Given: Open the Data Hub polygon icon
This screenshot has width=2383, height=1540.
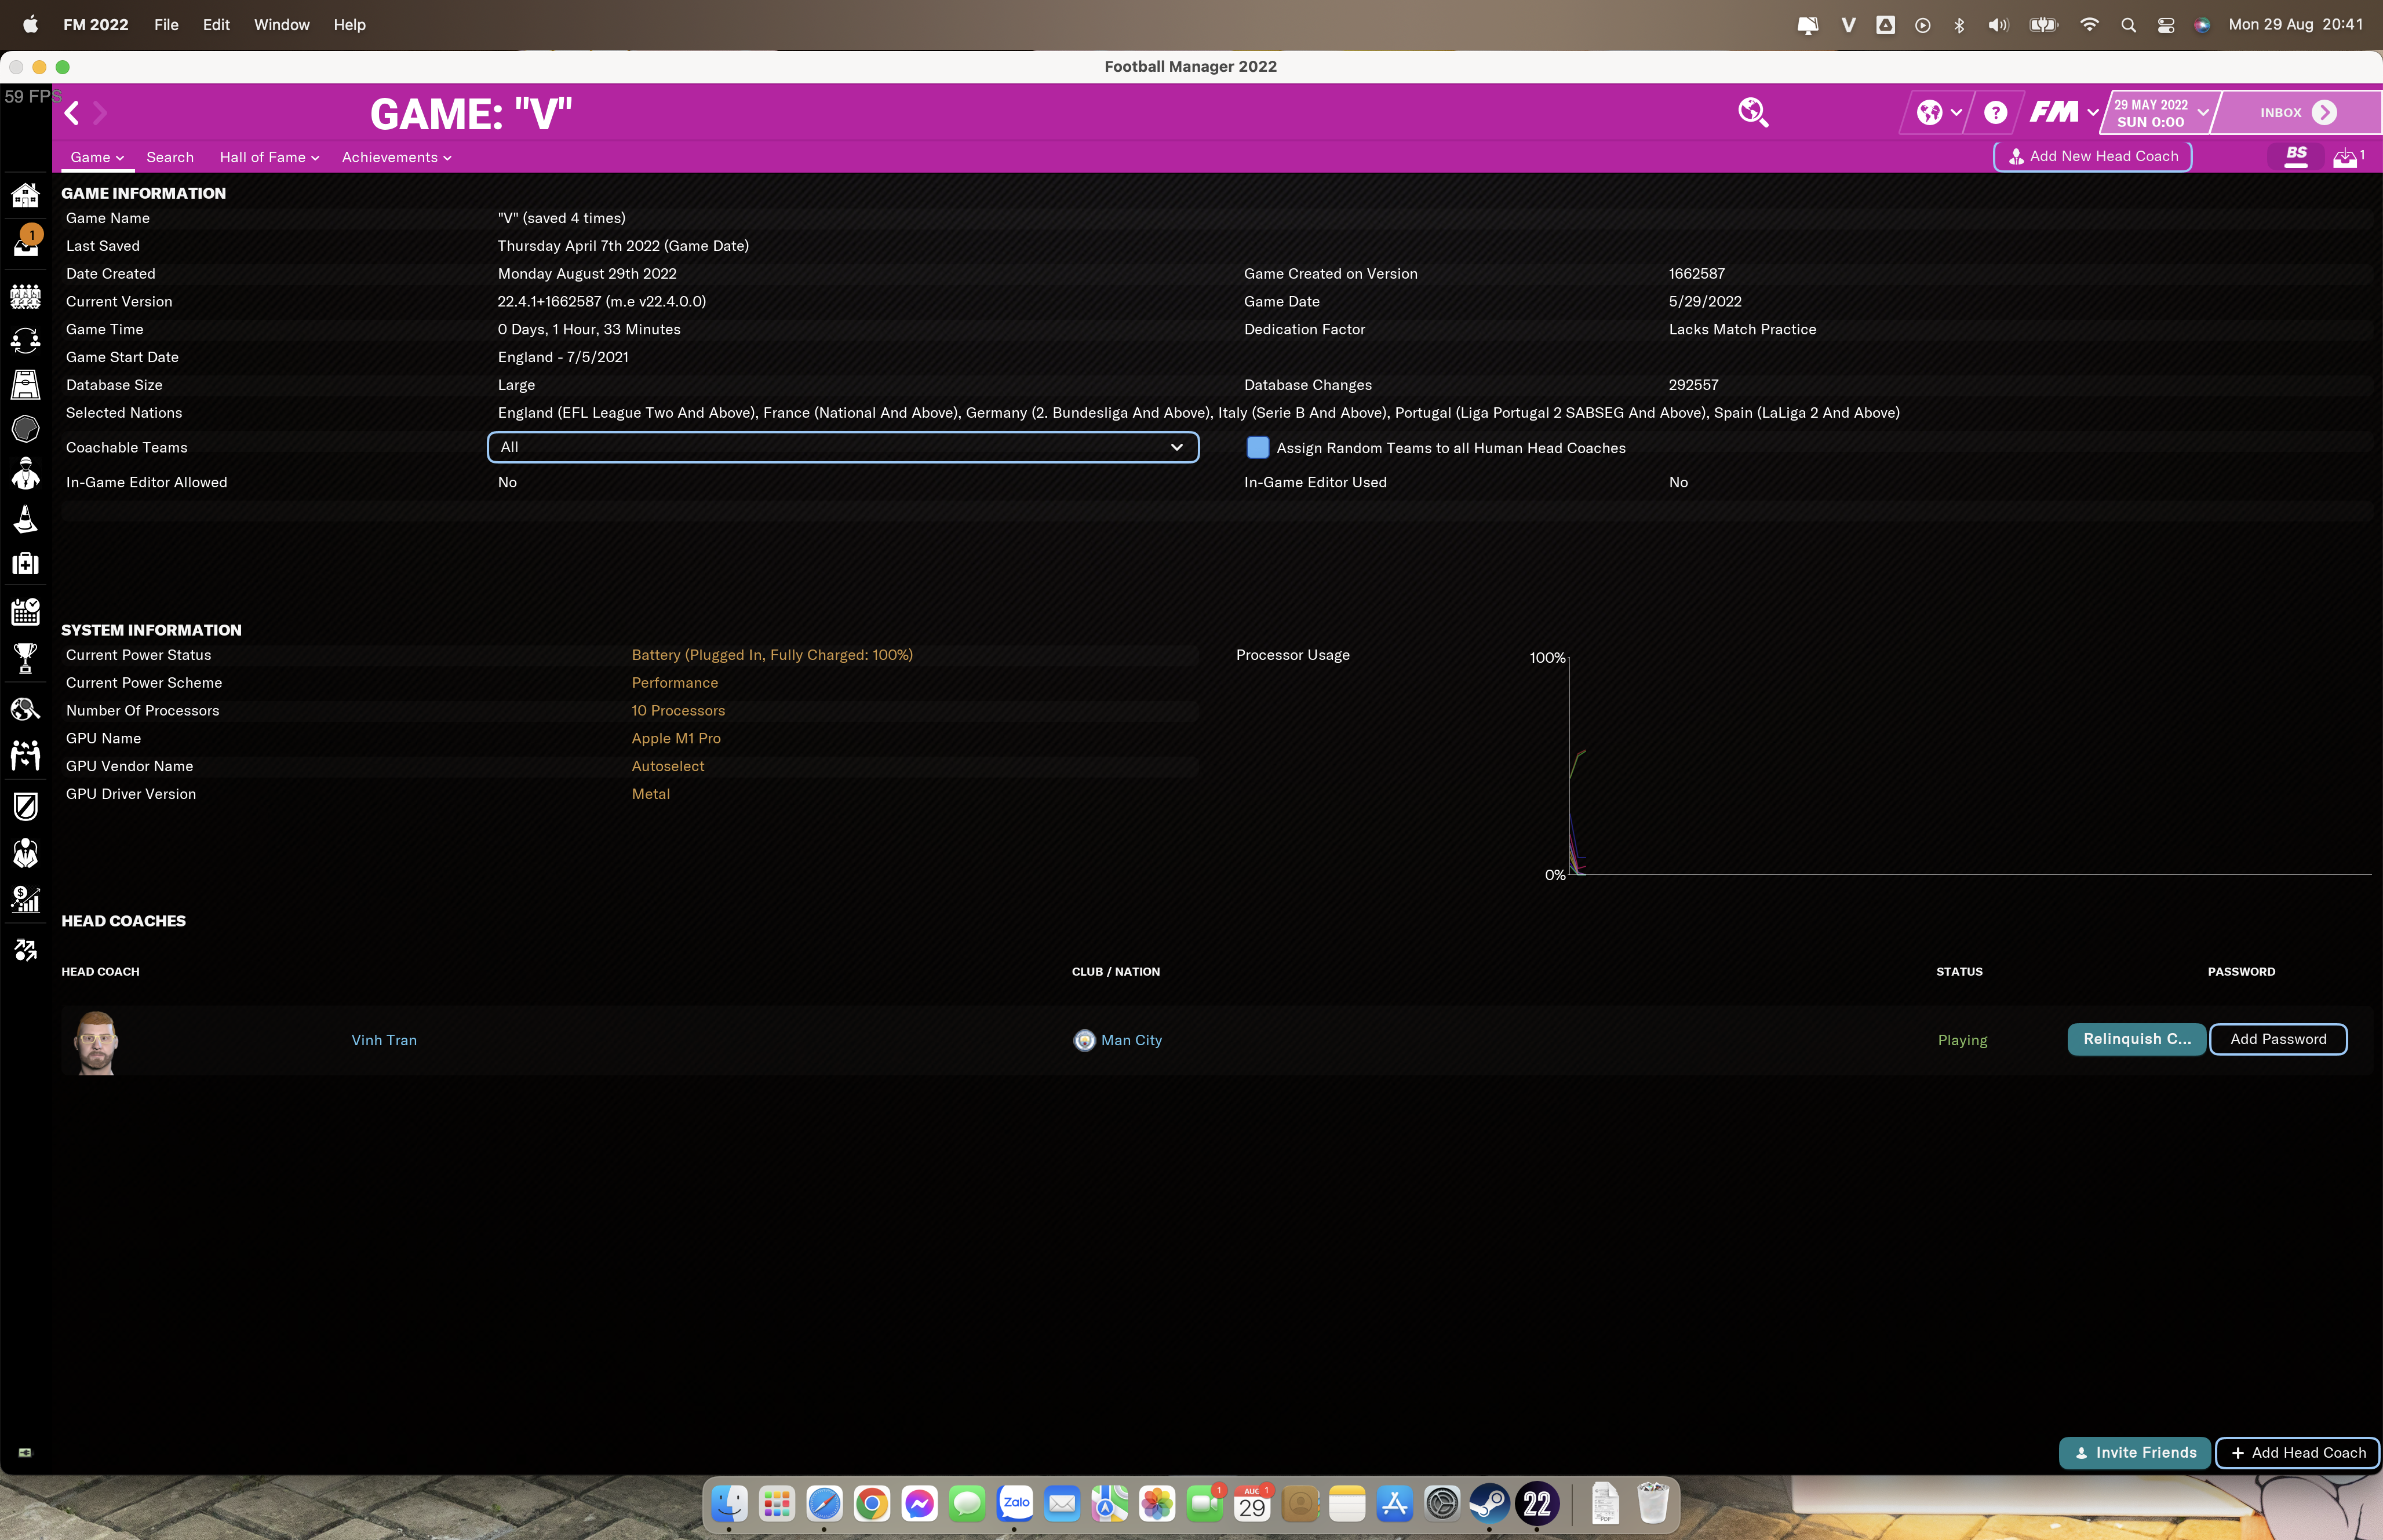Looking at the screenshot, I should point(25,429).
